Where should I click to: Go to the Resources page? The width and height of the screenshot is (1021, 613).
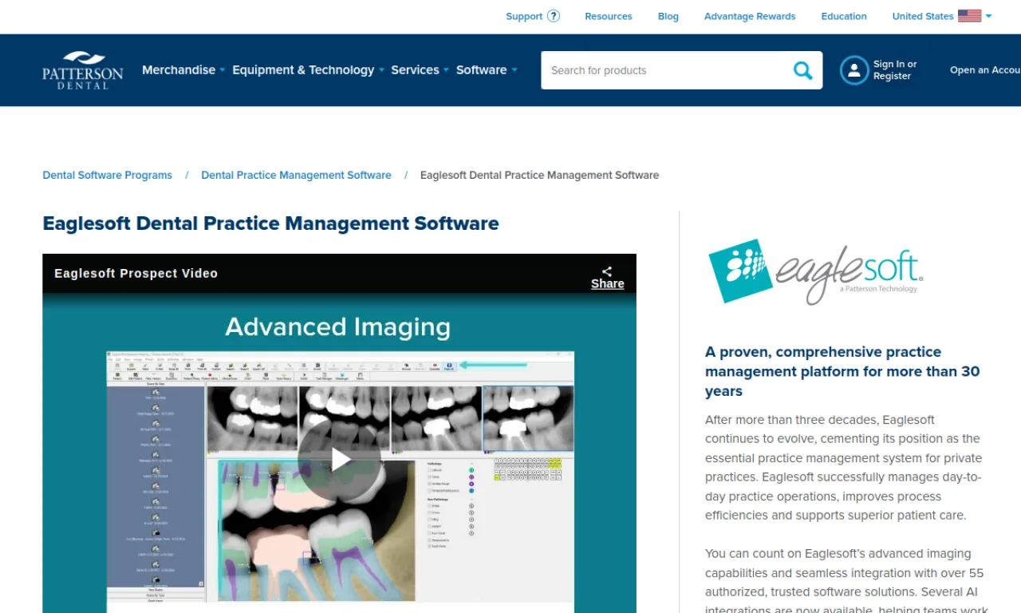pos(608,16)
